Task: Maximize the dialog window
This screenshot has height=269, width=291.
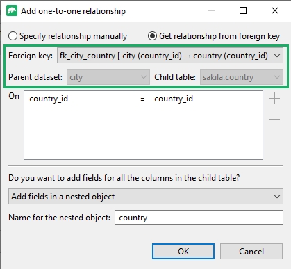Action: pyautogui.click(x=243, y=10)
